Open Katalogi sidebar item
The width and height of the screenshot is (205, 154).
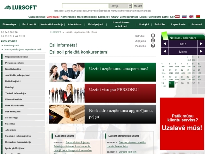pos(23,87)
